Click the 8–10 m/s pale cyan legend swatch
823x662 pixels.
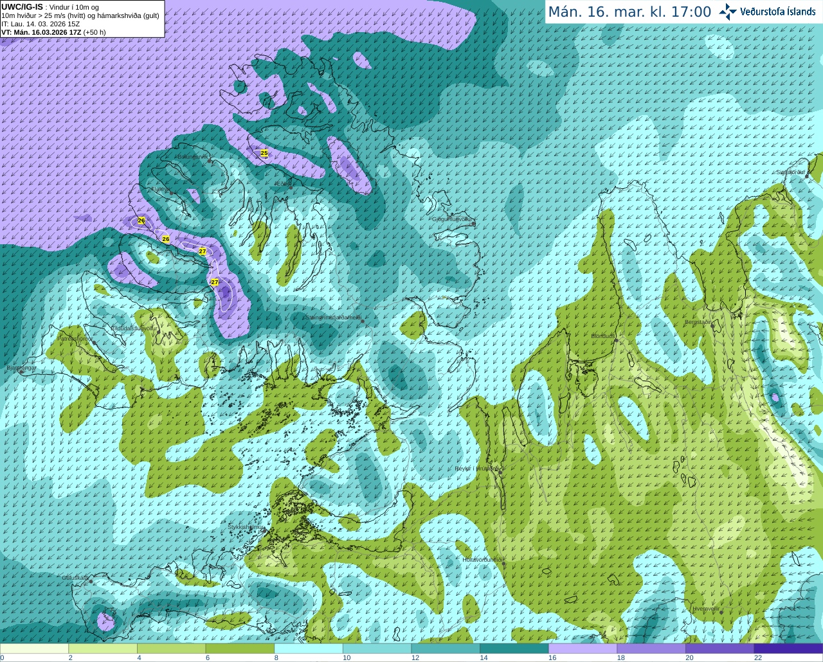(x=309, y=648)
